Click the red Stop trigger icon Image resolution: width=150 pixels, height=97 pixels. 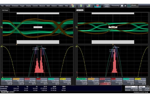pyautogui.click(x=97, y=6)
